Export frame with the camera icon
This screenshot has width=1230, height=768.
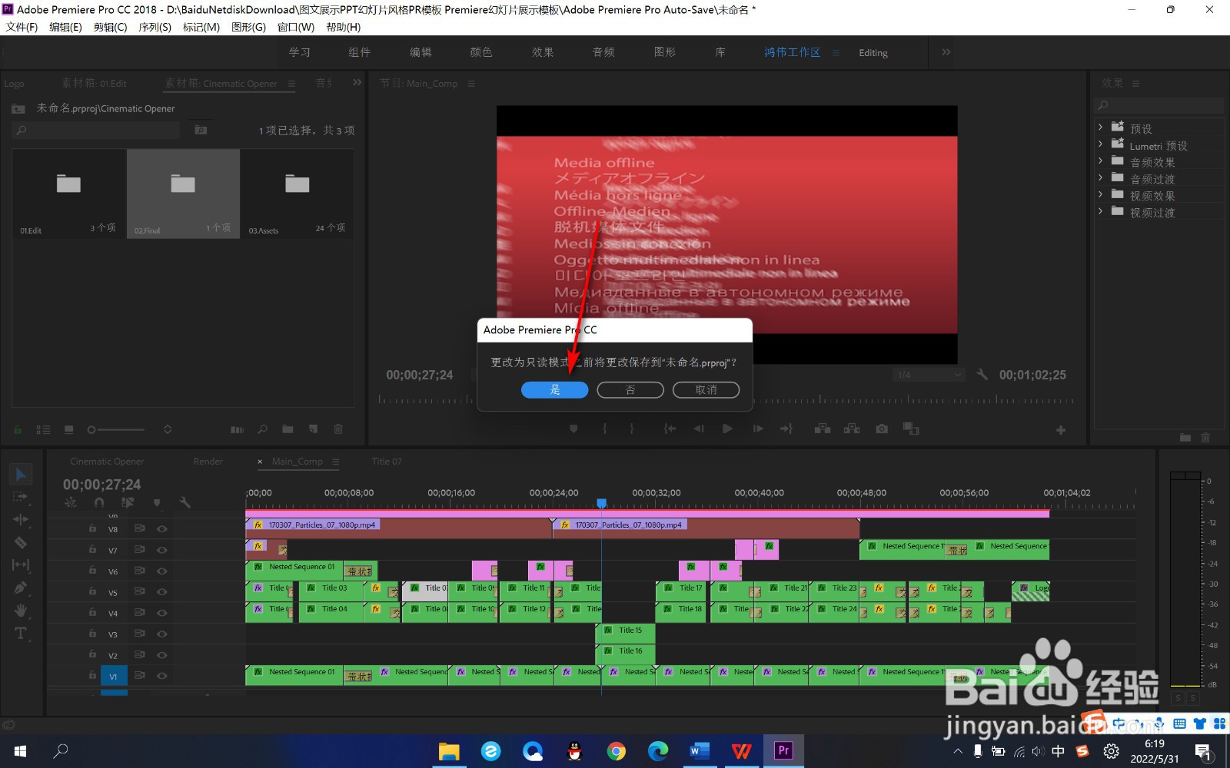click(x=882, y=429)
